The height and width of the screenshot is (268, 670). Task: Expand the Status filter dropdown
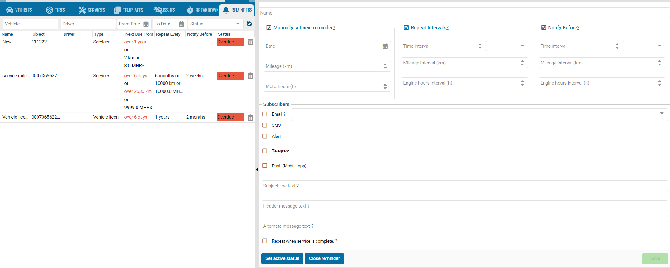pyautogui.click(x=238, y=24)
